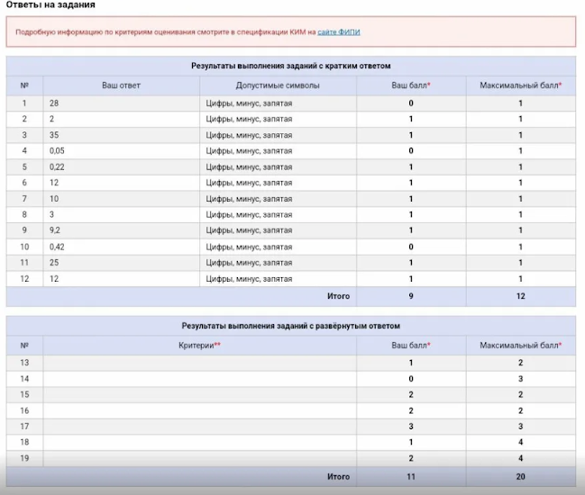Click the short-answer maximum total '12'
Image resolution: width=585 pixels, height=495 pixels.
pyautogui.click(x=520, y=296)
